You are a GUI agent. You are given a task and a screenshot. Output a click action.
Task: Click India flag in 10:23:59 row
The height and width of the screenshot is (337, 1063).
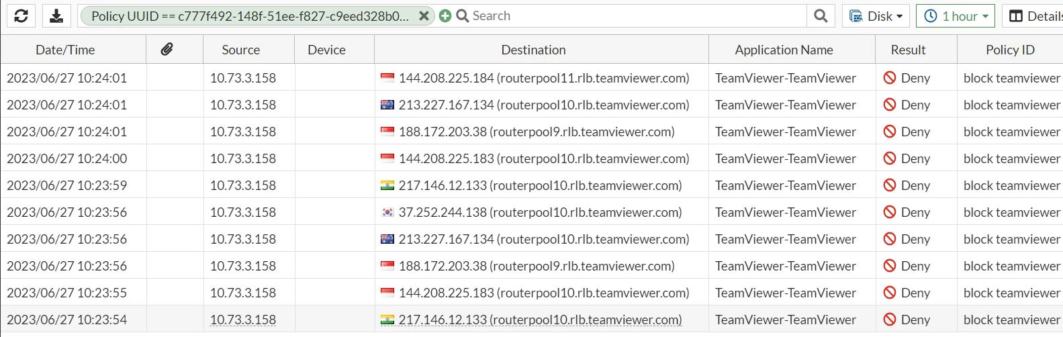click(387, 185)
